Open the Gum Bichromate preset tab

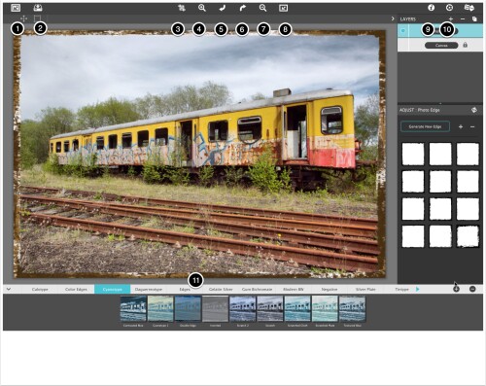257,289
